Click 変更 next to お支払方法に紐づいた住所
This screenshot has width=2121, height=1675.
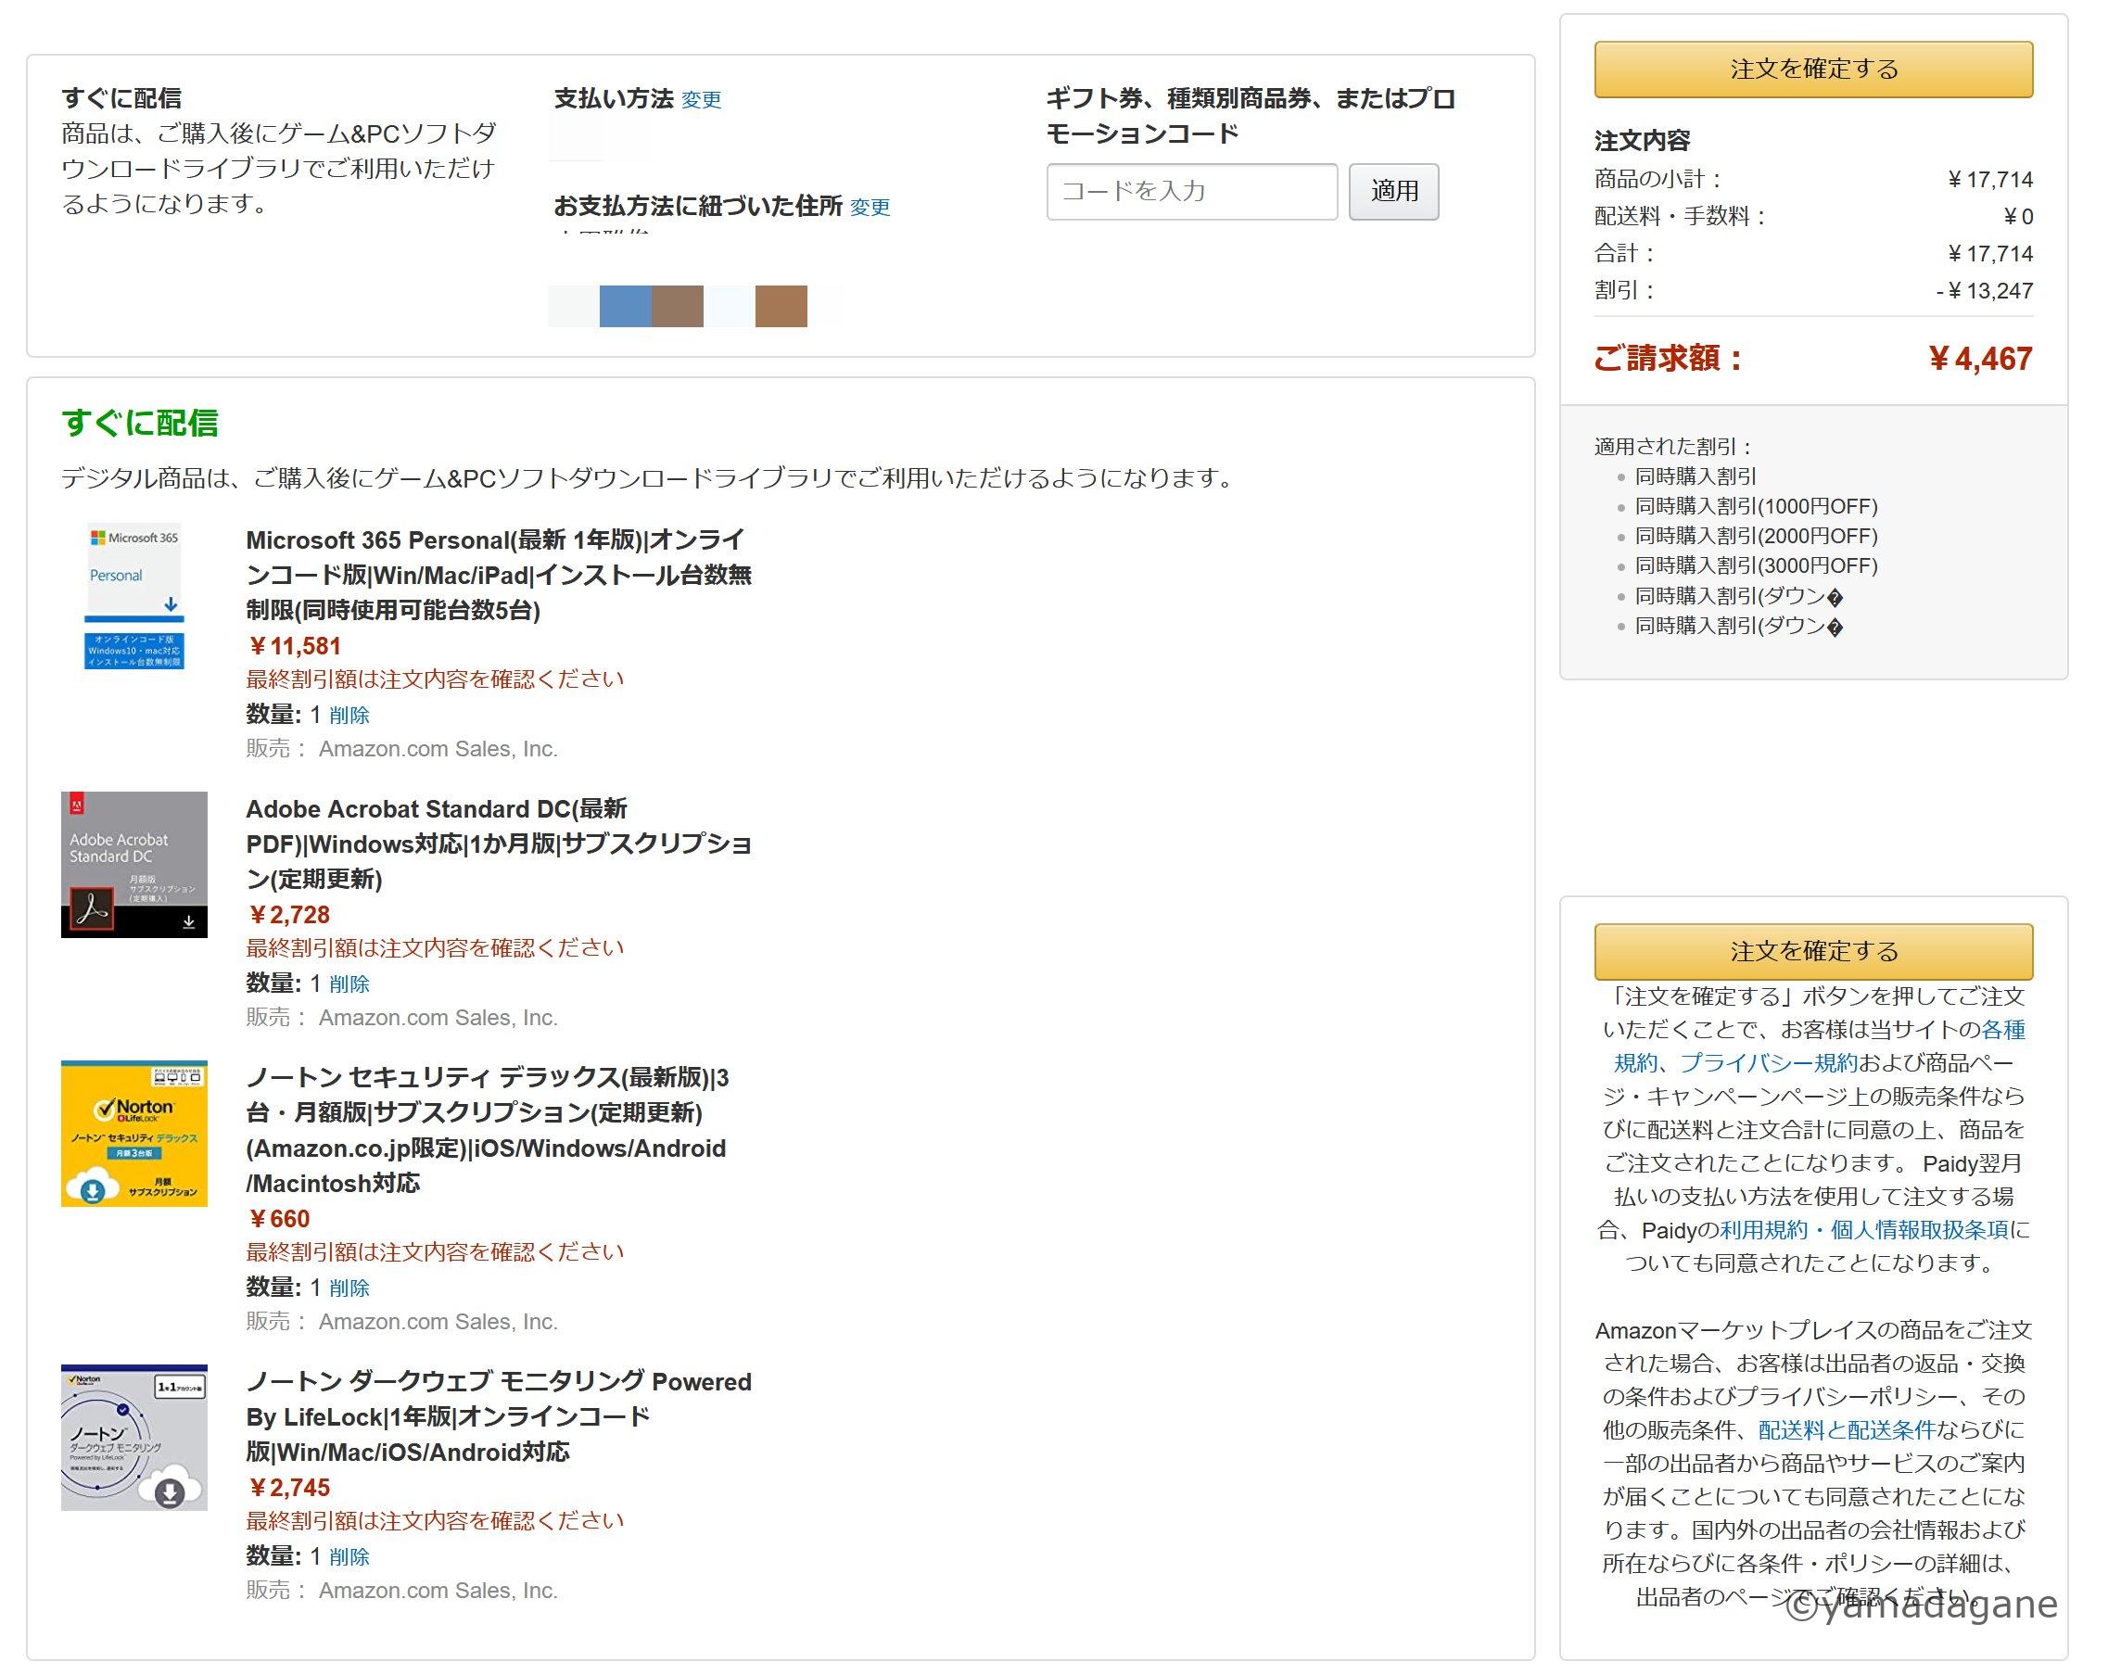pyautogui.click(x=870, y=208)
